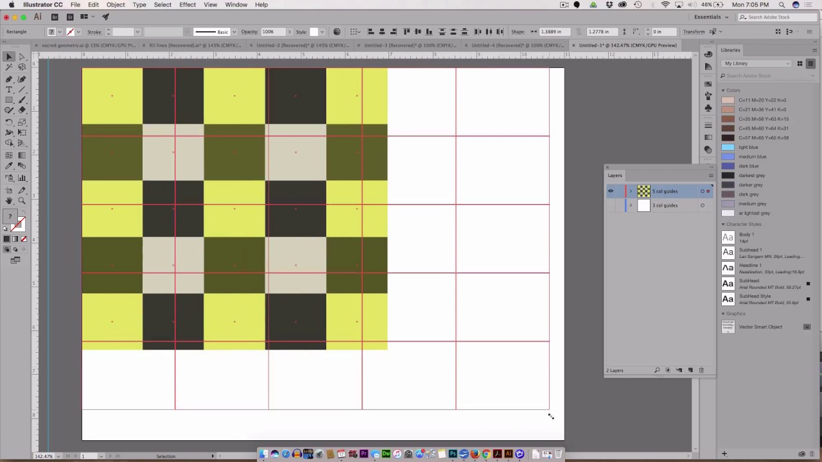This screenshot has width=822, height=462.
Task: Click the Stroke label in control bar
Action: tap(94, 32)
